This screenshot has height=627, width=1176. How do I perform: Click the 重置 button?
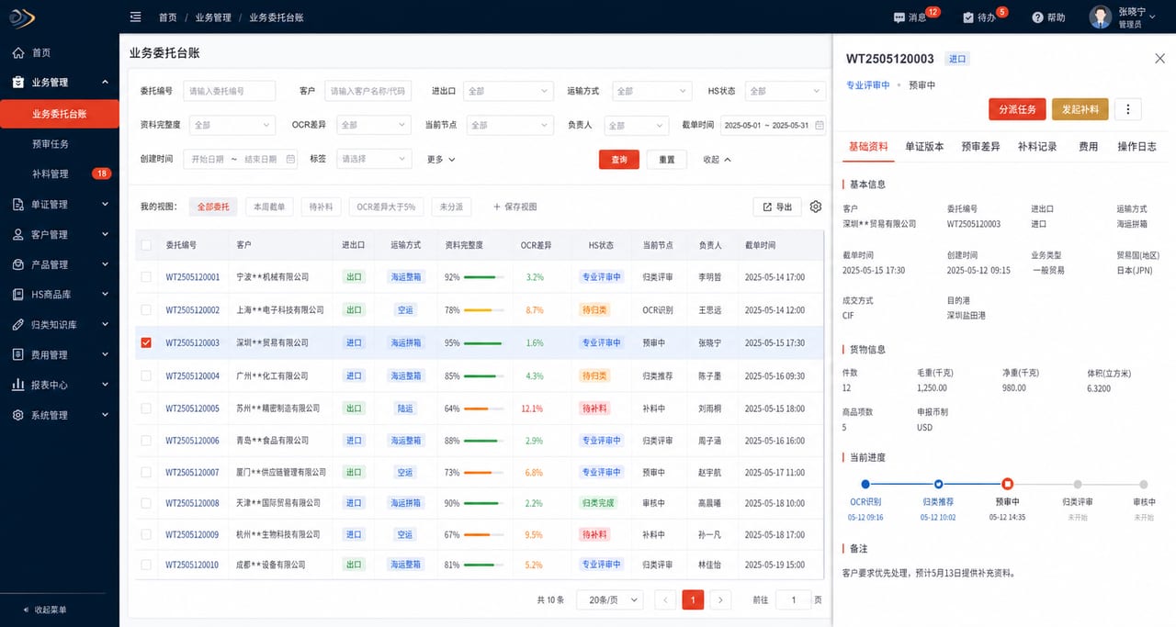(667, 159)
